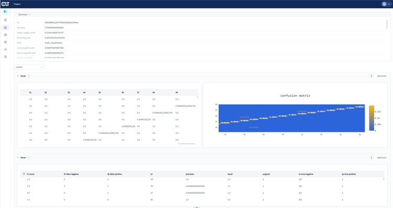Click Add Chart in confusion matrix panel

point(381,76)
